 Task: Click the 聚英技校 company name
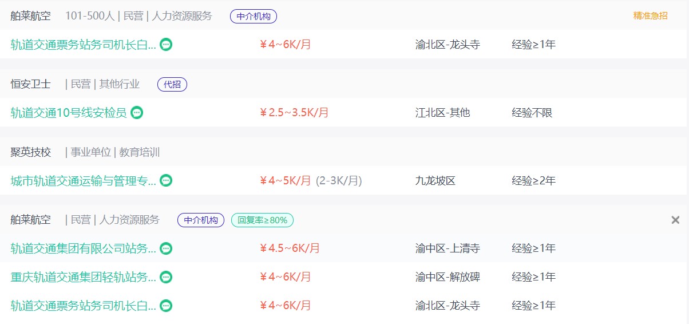pos(31,152)
